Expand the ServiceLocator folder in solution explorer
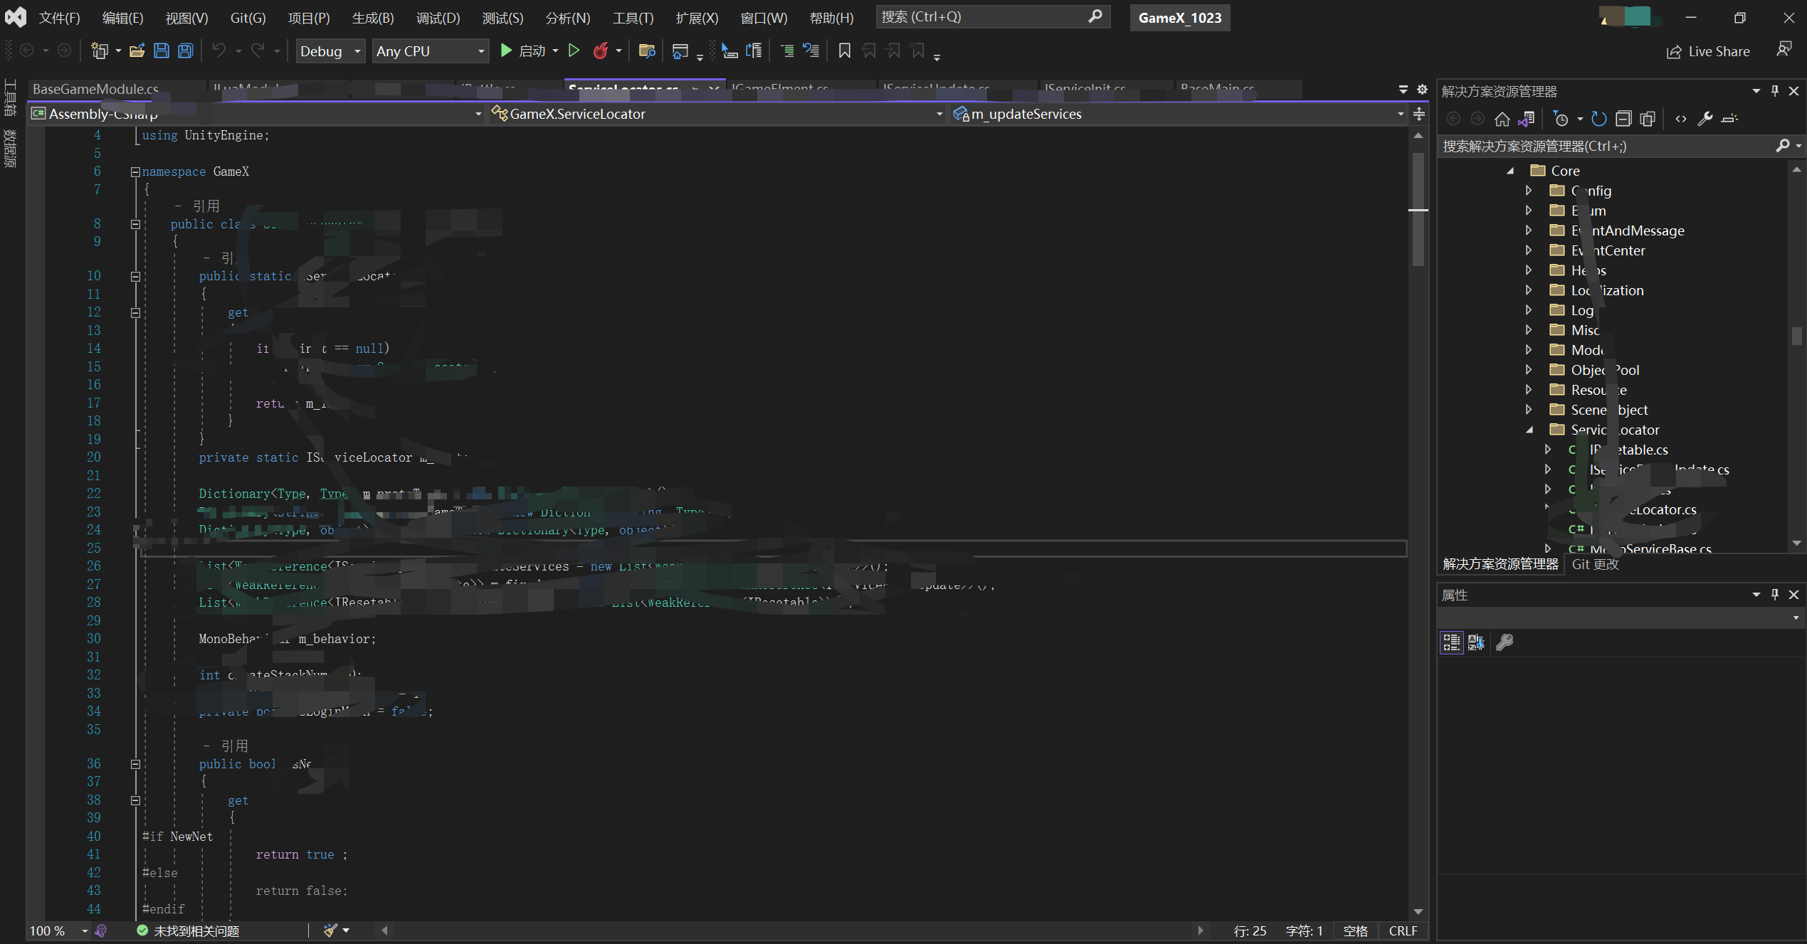1807x944 pixels. coord(1532,429)
